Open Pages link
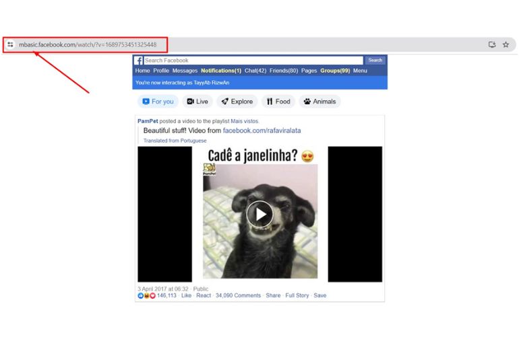Screen dimensions: 519x345 (x=309, y=71)
